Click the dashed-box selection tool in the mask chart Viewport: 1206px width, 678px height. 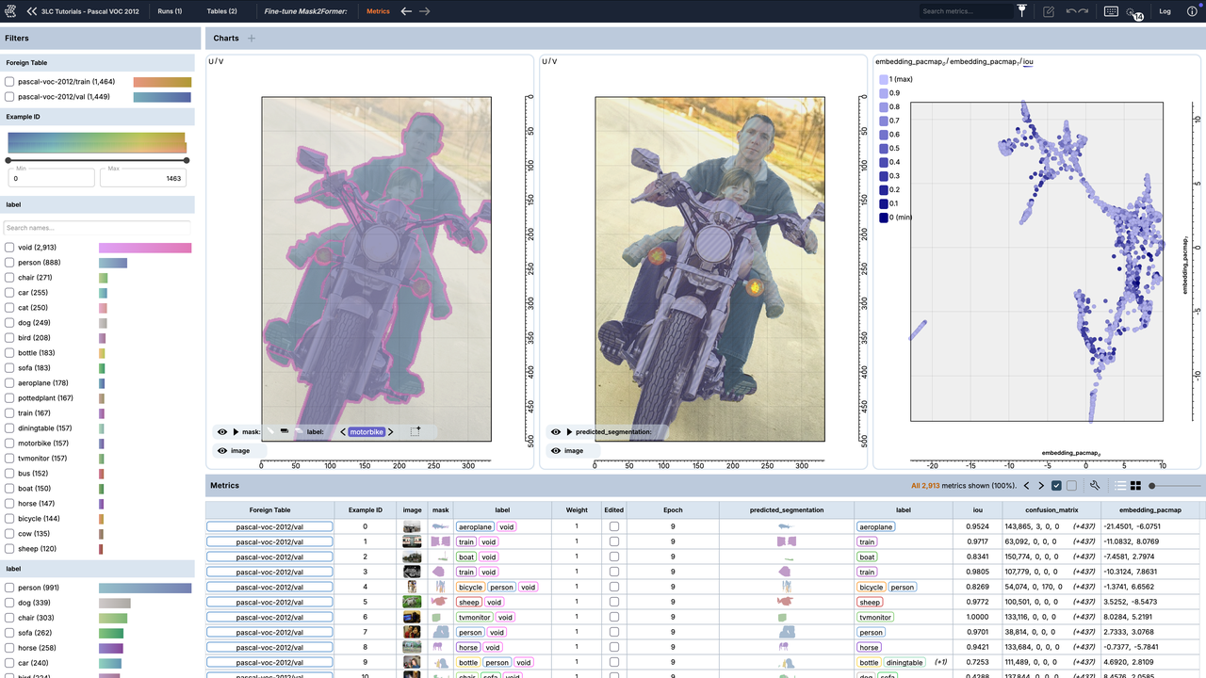click(x=416, y=432)
